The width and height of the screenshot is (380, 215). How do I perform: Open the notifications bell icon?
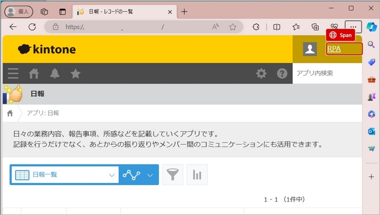pos(55,73)
